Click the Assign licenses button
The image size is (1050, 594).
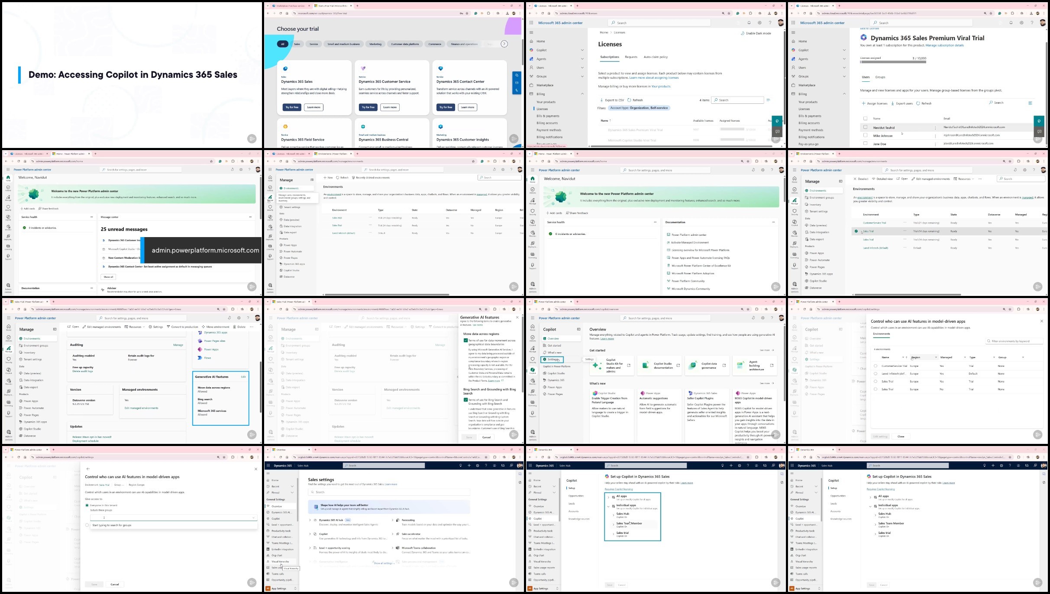point(875,103)
